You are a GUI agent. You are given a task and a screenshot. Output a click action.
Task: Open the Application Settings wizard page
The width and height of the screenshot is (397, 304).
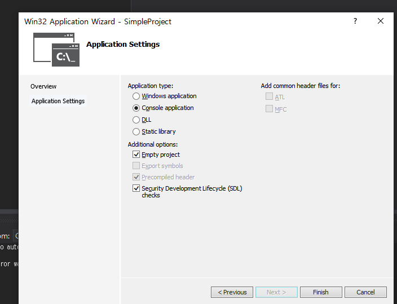tap(58, 101)
